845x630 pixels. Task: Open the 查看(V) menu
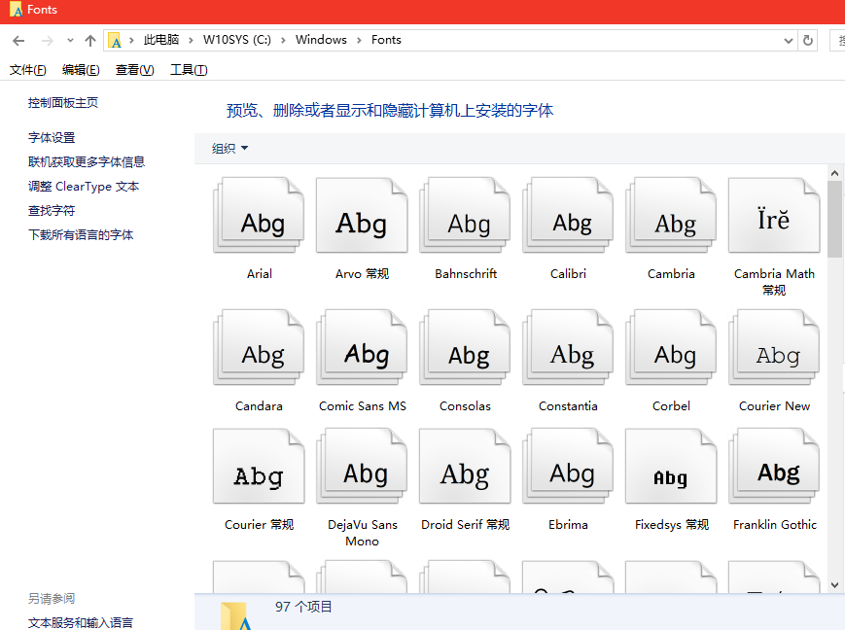(135, 70)
